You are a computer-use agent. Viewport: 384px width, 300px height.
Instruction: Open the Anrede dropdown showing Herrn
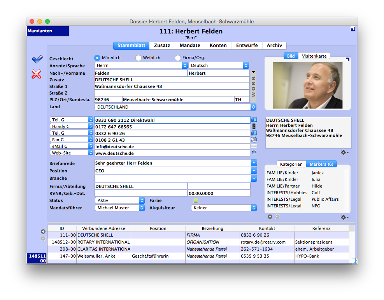coord(184,65)
